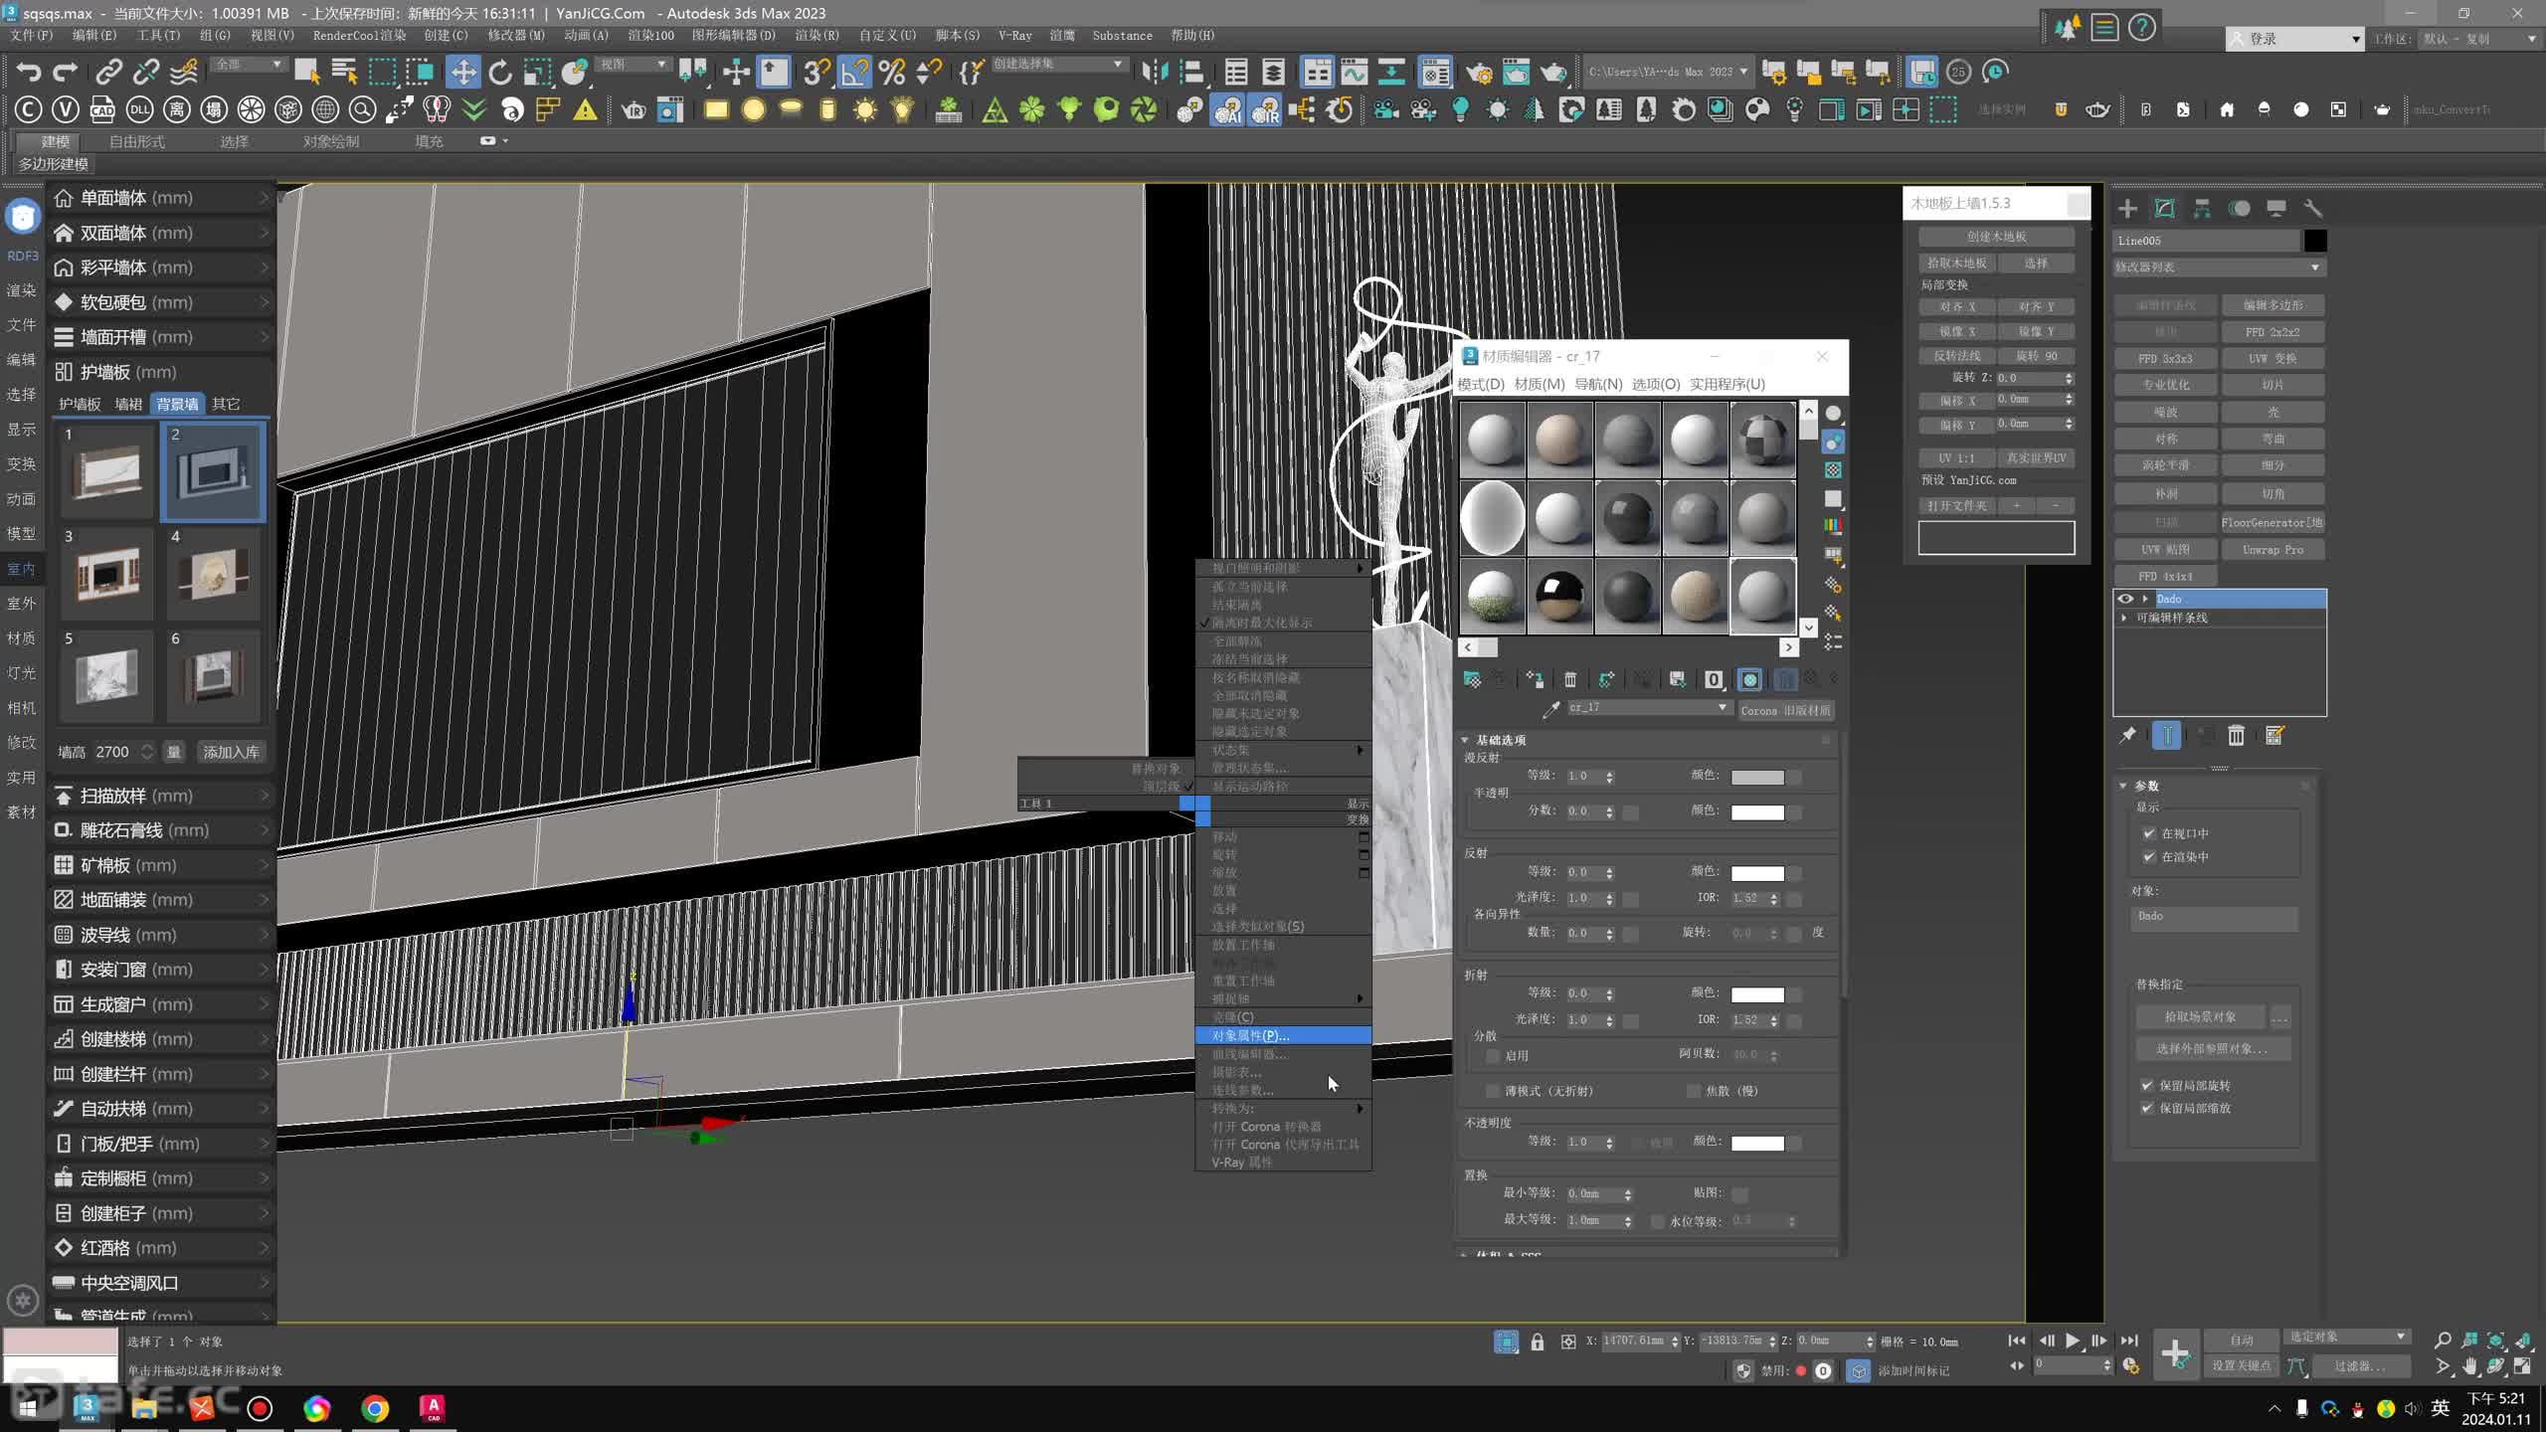
Task: Click the selection lock toggle icon
Action: [x=1538, y=1342]
